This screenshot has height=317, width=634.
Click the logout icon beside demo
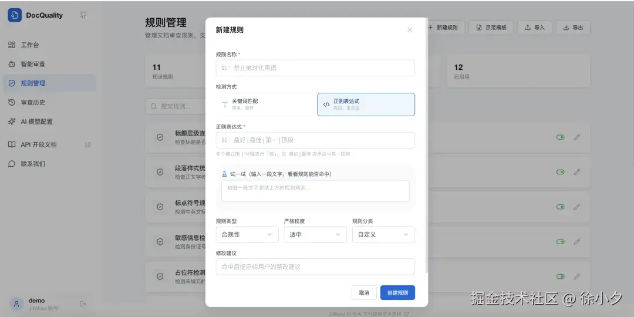[x=83, y=303]
